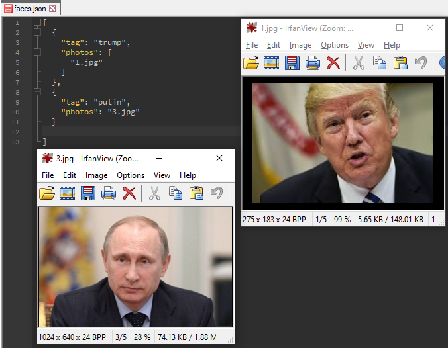This screenshot has height=348, width=448.
Task: Open Image menu in 1.jpg window
Action: 300,45
